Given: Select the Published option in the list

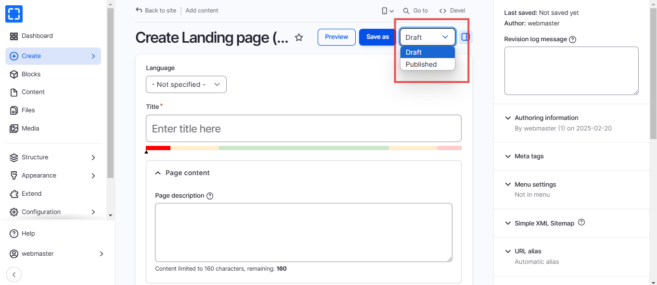Looking at the screenshot, I should pyautogui.click(x=427, y=64).
